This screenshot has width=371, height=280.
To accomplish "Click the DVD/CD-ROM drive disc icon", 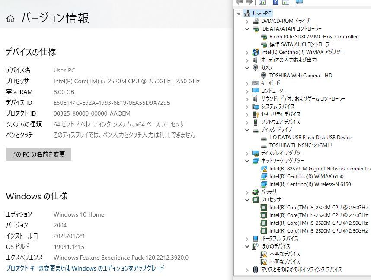I will point(256,21).
